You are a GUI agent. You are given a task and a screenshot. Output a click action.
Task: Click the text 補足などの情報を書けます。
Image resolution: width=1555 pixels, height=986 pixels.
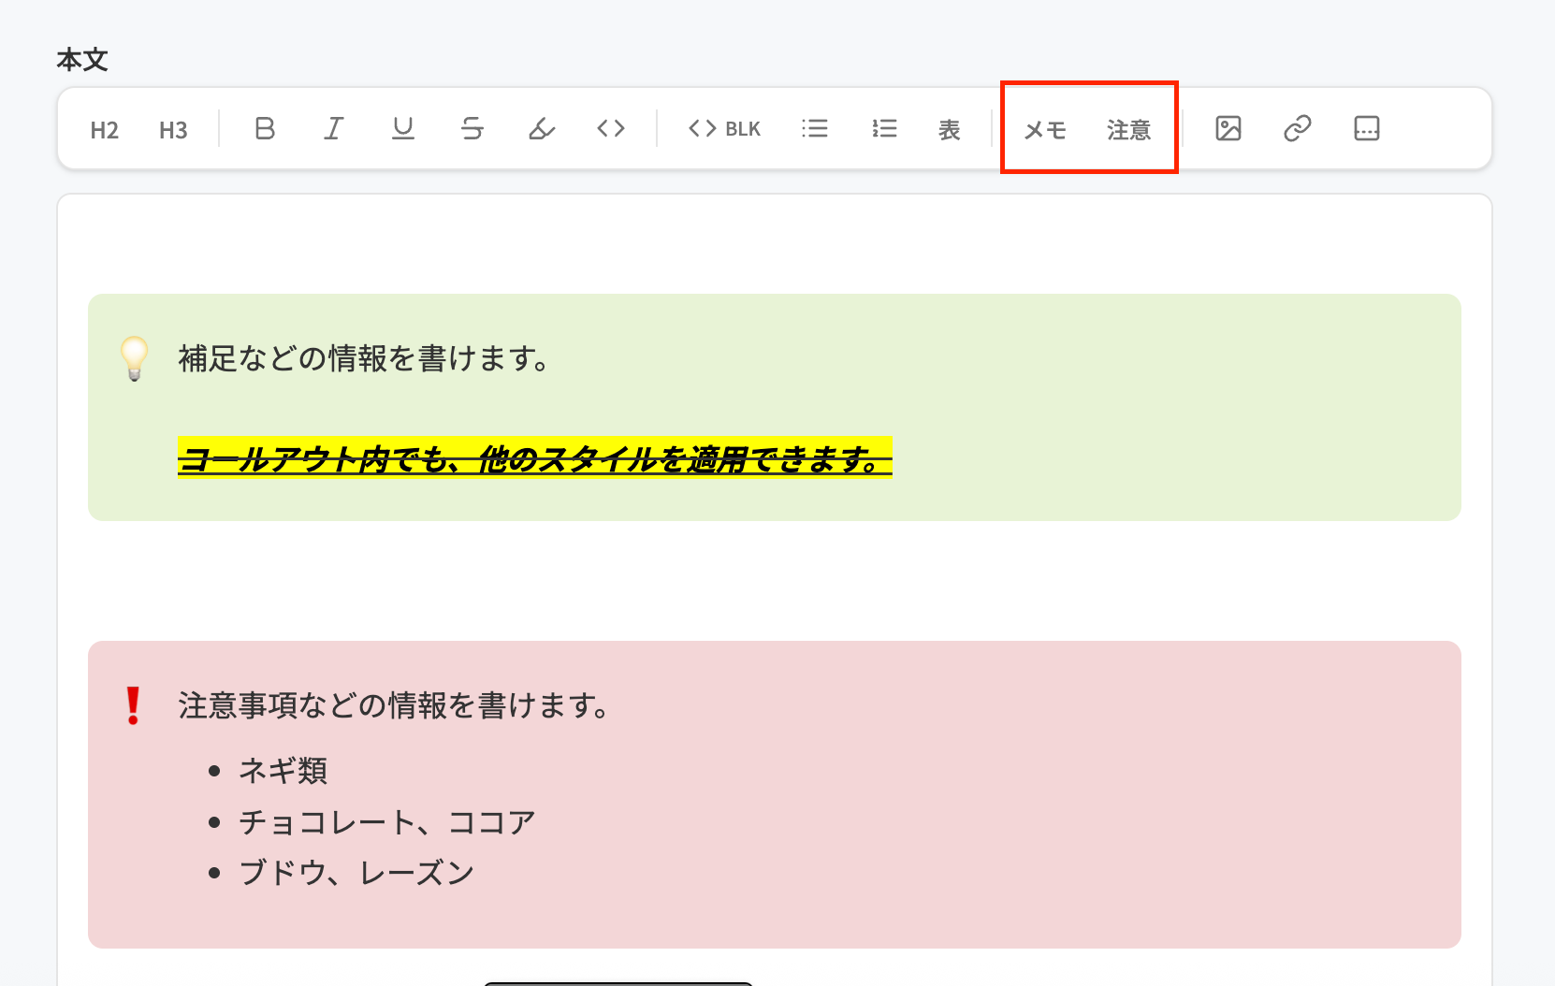coord(365,358)
